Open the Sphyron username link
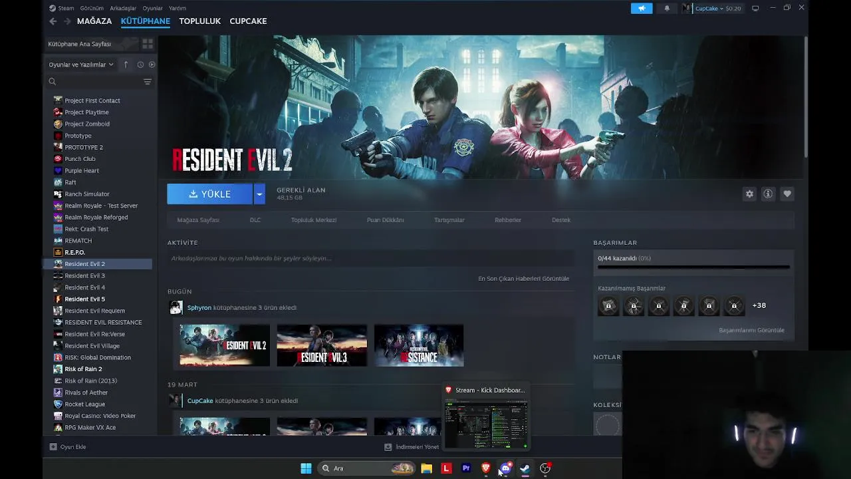The image size is (851, 479). 199,307
